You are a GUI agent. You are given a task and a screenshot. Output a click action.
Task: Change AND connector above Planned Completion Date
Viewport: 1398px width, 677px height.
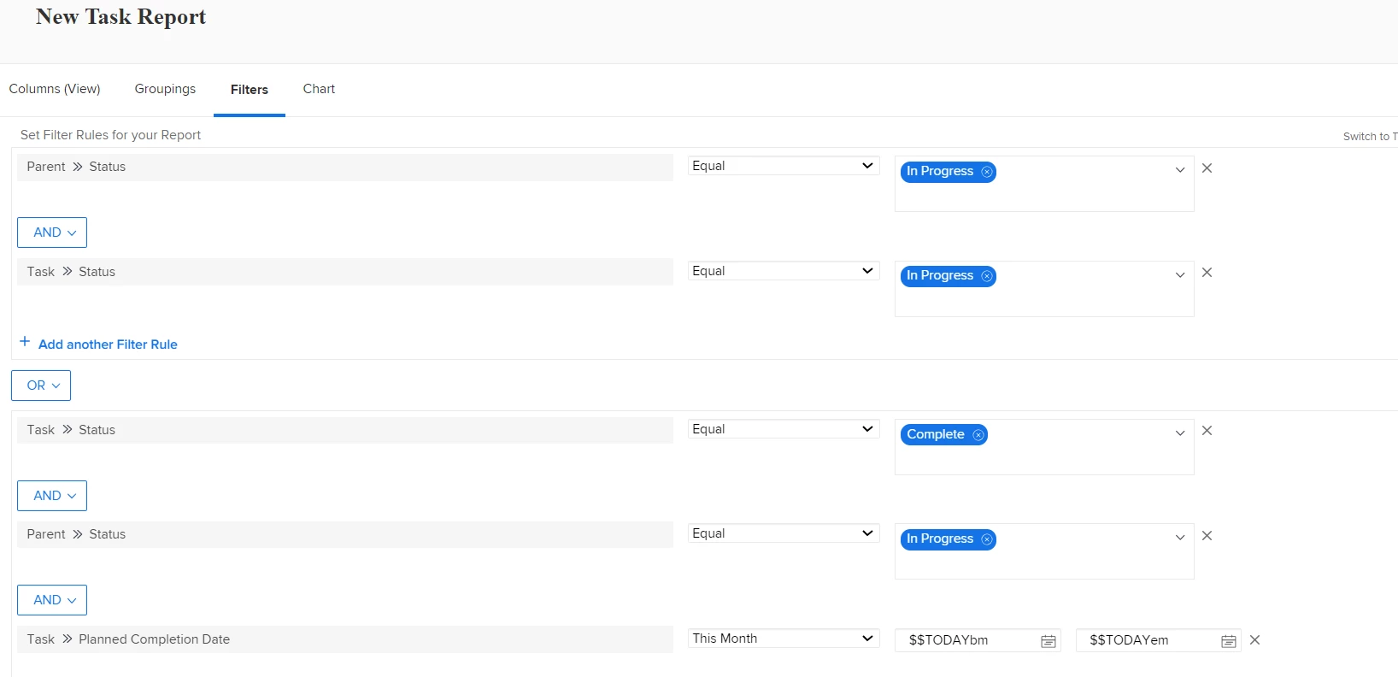pos(52,600)
